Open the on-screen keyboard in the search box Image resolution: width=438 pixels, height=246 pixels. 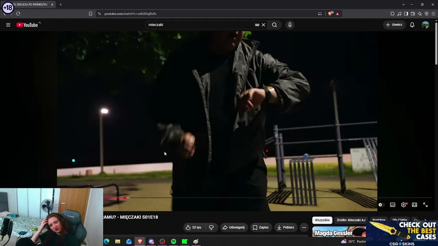(x=257, y=25)
